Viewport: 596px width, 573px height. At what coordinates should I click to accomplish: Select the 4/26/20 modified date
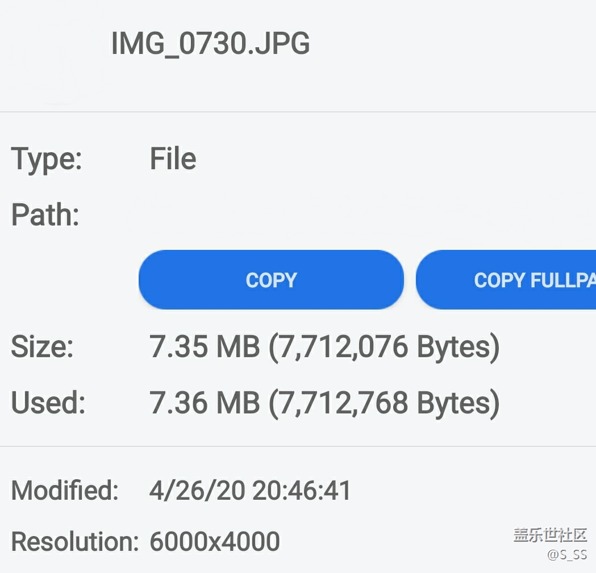197,490
